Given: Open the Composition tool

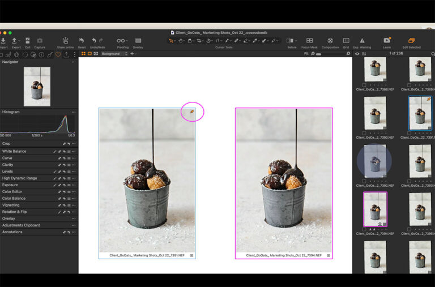Looking at the screenshot, I should coord(330,41).
